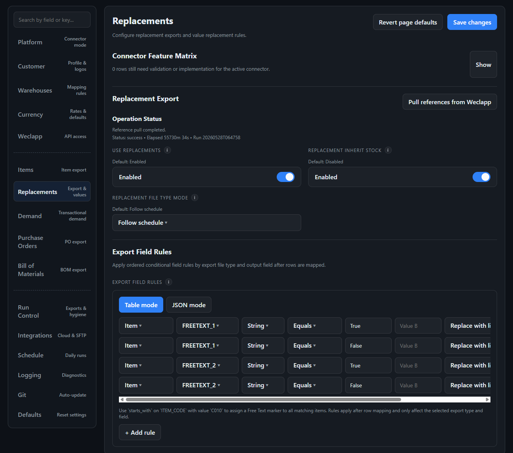The width and height of the screenshot is (513, 453).
Task: Open the Item dropdown in the fourth rule row
Action: 146,385
